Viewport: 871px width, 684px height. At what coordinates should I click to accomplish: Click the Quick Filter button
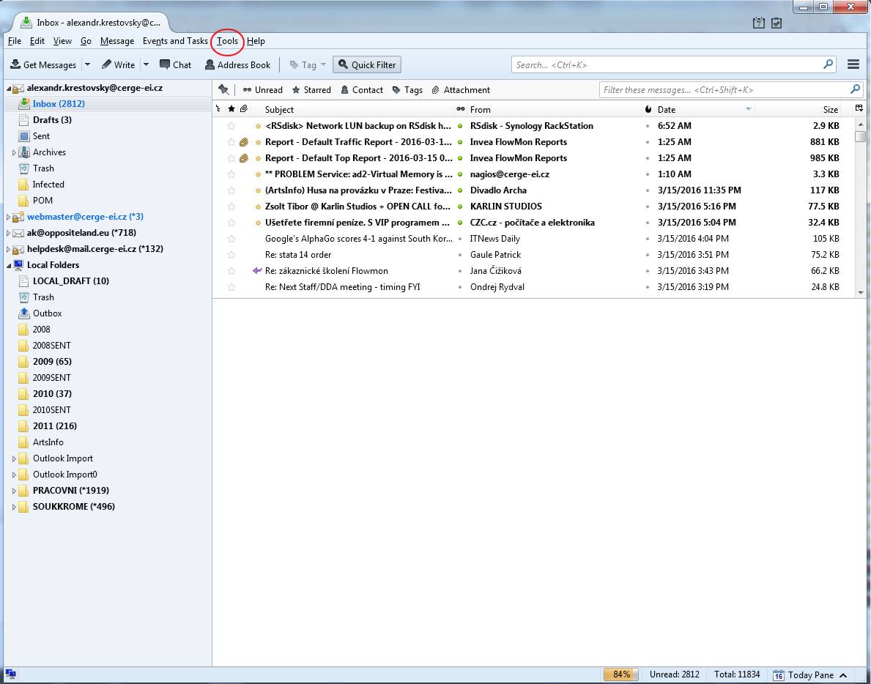click(x=366, y=64)
